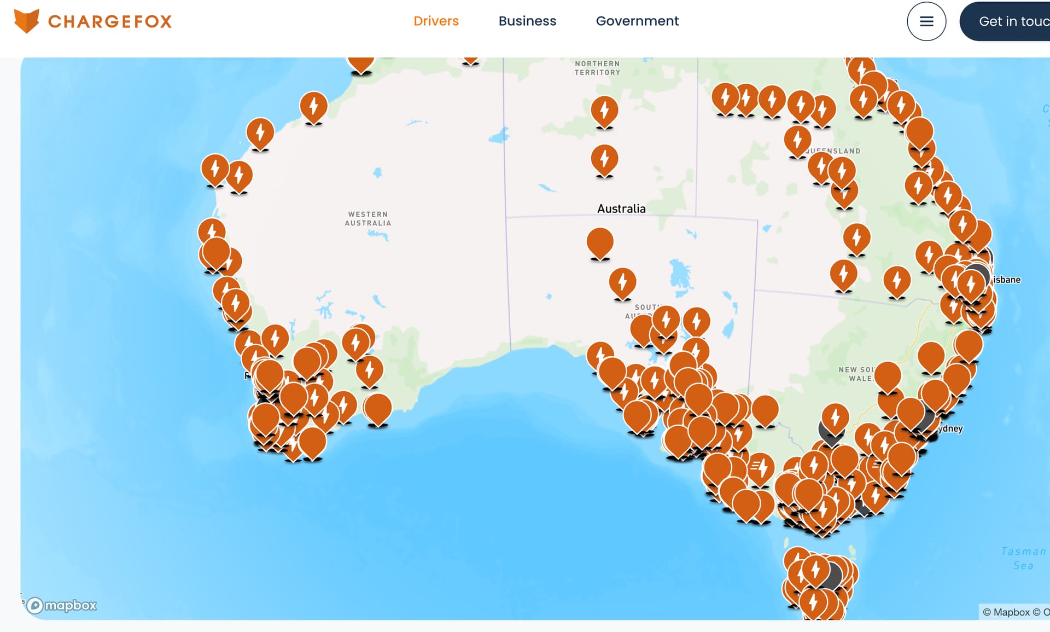Open the Business navigation tab

527,21
